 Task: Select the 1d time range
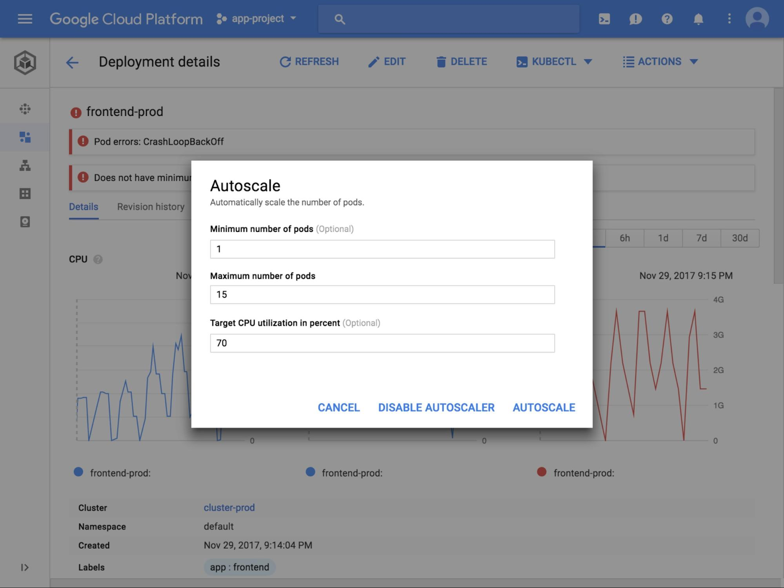tap(663, 238)
